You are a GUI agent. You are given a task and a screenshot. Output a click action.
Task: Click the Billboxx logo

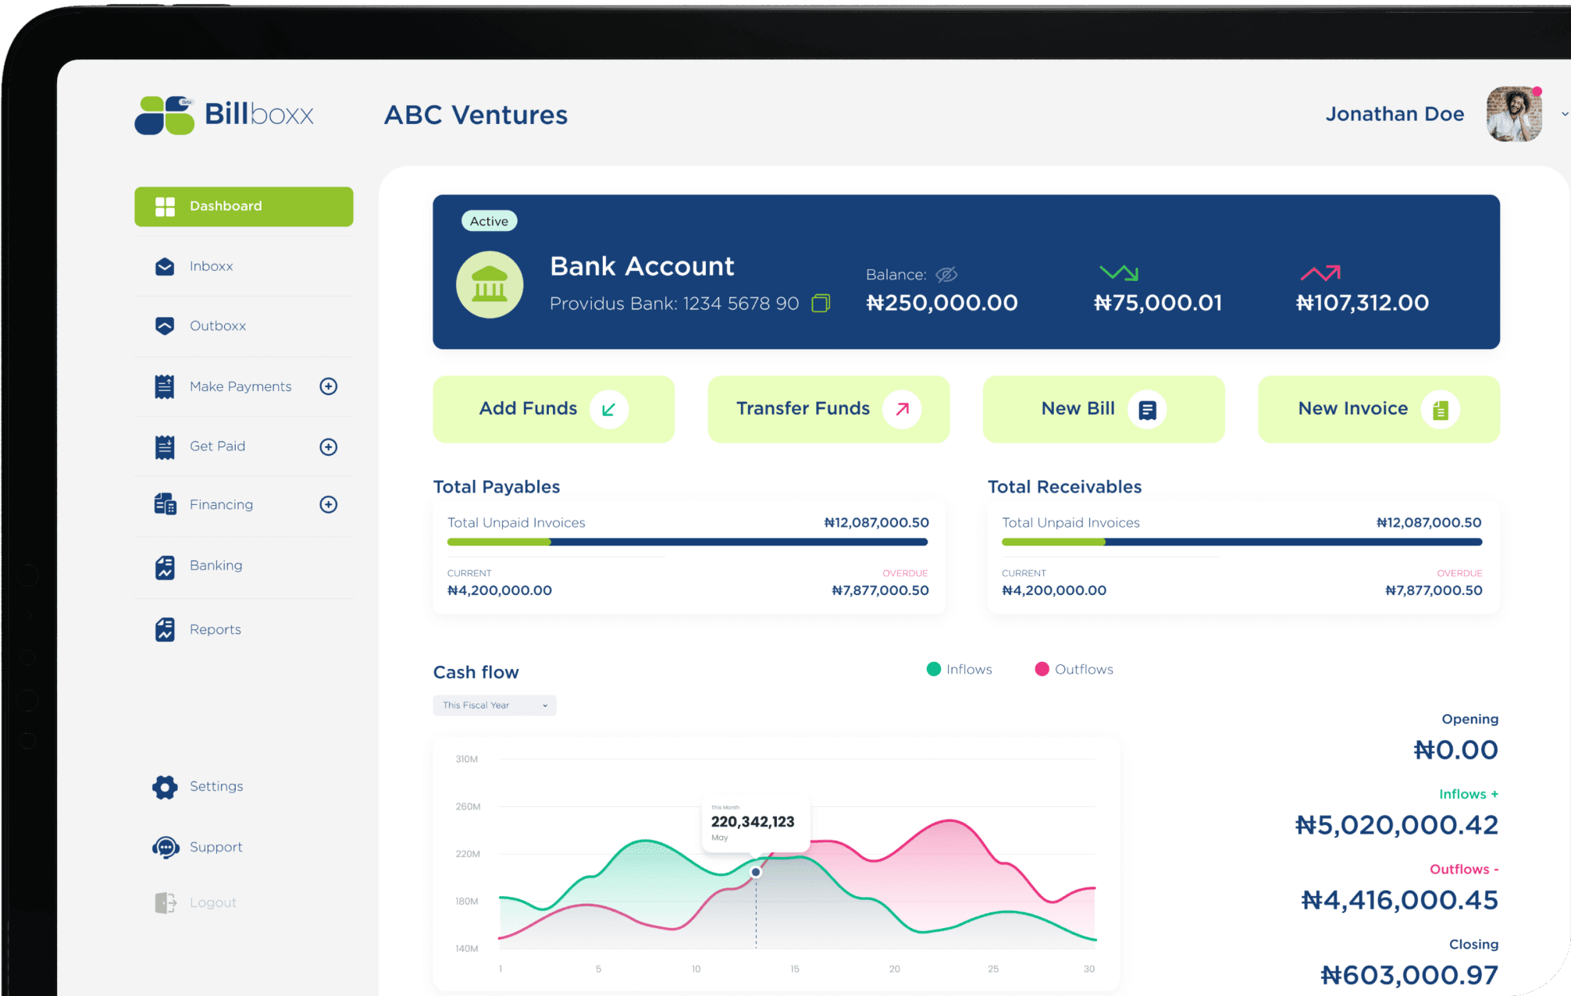pyautogui.click(x=224, y=115)
